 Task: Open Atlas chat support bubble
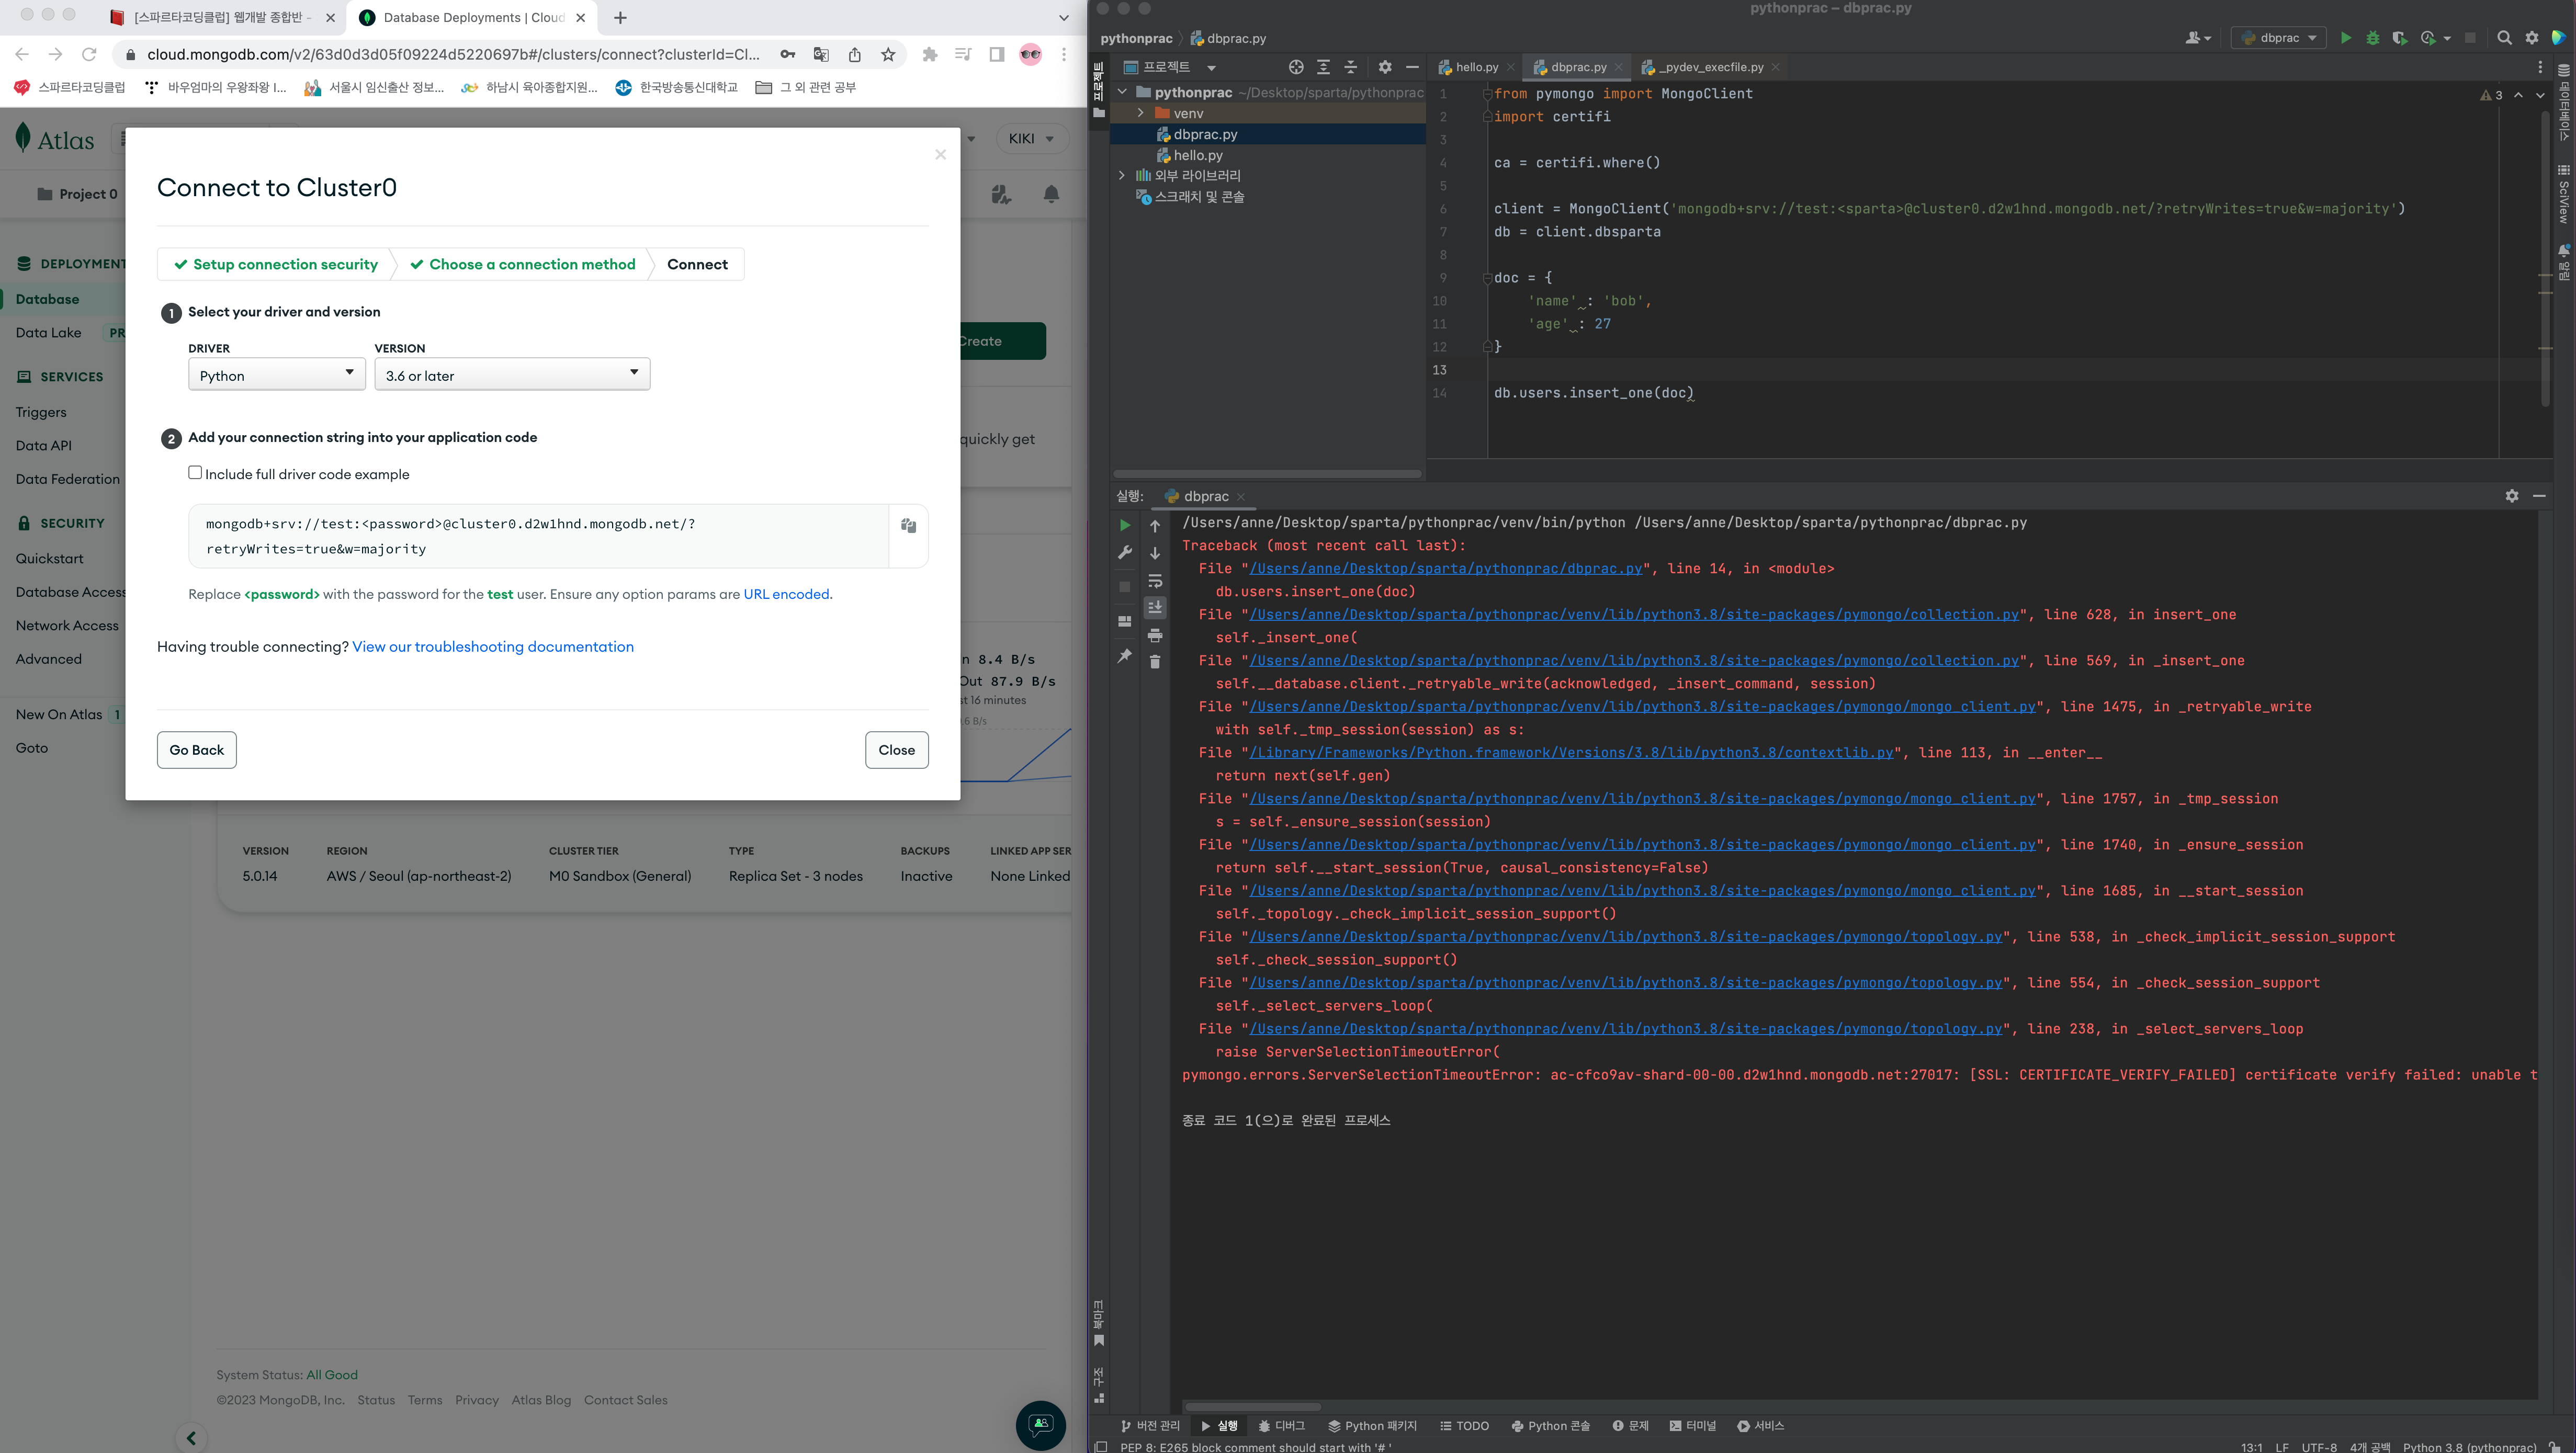tap(1040, 1424)
